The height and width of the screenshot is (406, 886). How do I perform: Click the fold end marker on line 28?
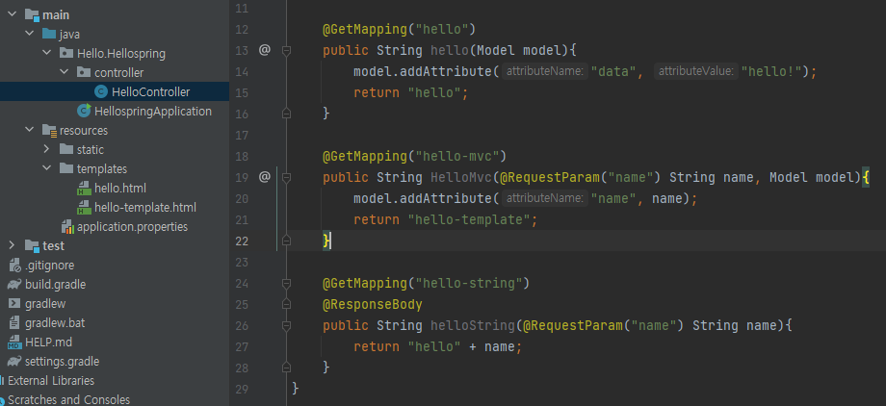(x=286, y=368)
